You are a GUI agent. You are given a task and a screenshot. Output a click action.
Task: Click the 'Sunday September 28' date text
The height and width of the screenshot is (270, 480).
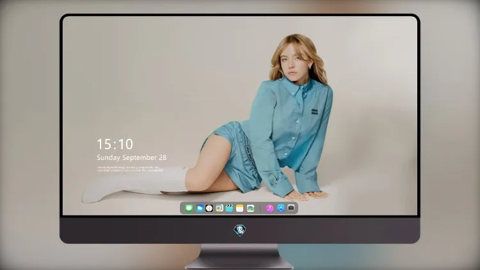click(x=132, y=157)
